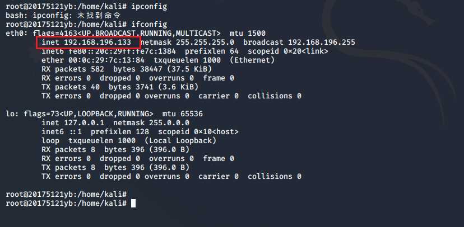Click the mtu 65536 value
The height and width of the screenshot is (227, 464).
pos(182,114)
